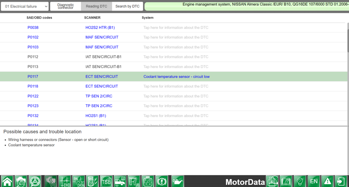Click 'Coolant temperature sensor' cause bullet

32,145
